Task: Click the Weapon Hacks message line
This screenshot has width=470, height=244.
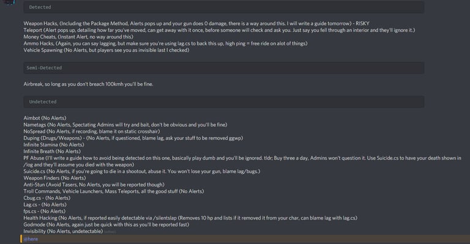Action: [196, 23]
